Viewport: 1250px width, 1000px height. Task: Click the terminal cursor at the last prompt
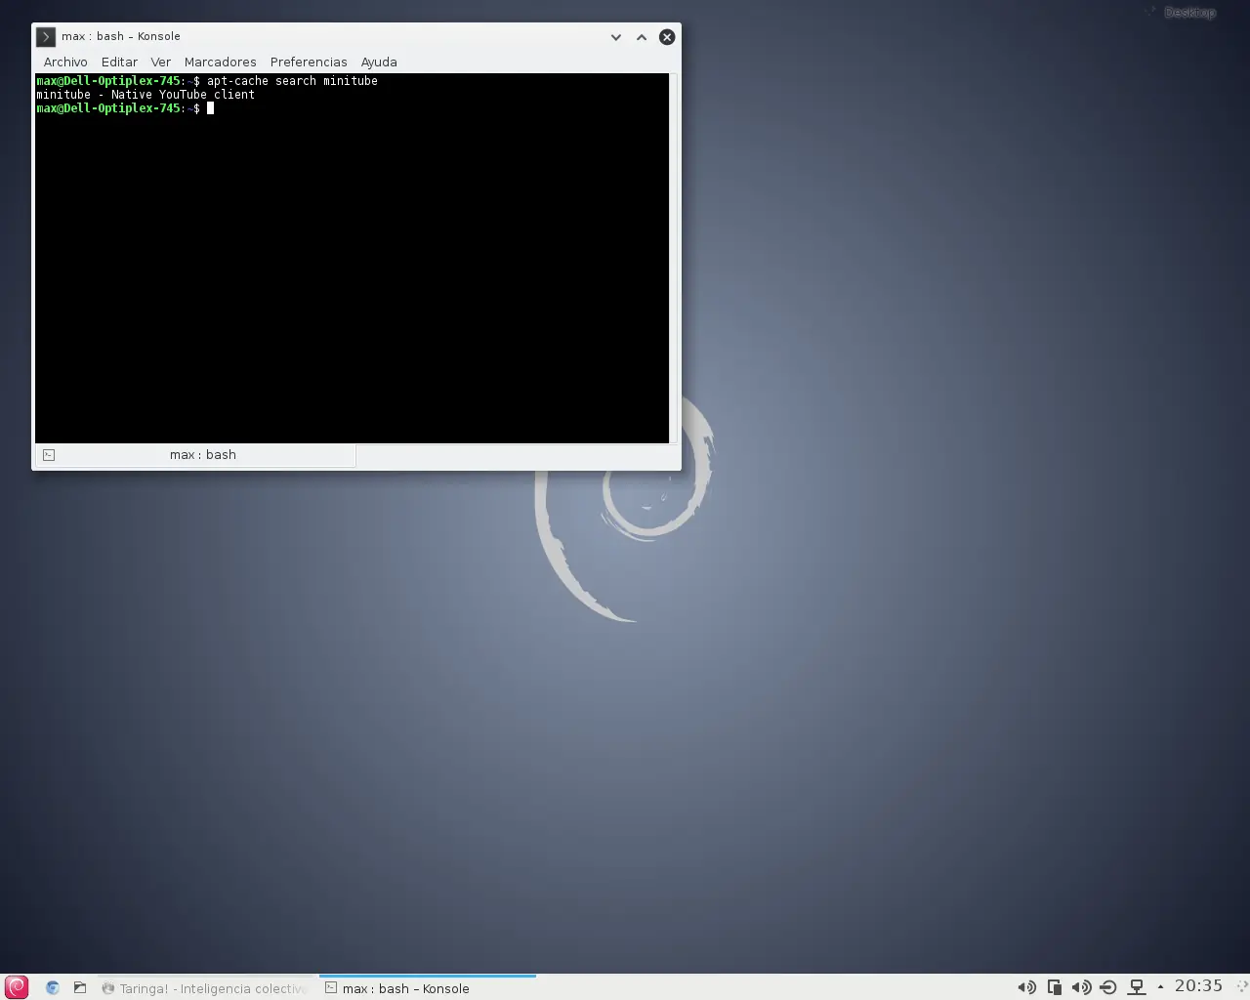point(210,108)
